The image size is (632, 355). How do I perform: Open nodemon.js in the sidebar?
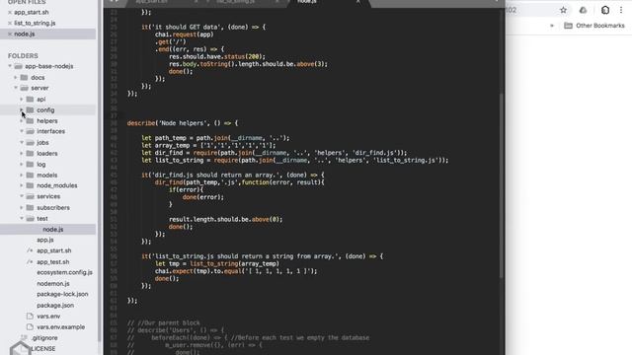53,284
